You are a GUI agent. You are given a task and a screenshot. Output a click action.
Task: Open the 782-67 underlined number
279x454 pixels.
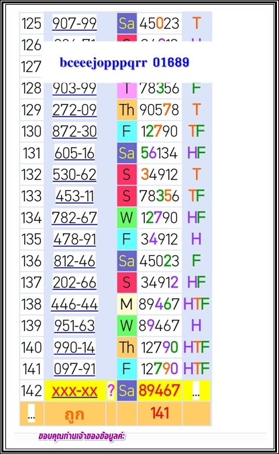(74, 218)
